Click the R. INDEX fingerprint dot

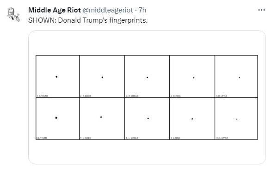click(x=102, y=77)
